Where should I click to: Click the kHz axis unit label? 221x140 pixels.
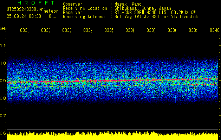click(3, 29)
